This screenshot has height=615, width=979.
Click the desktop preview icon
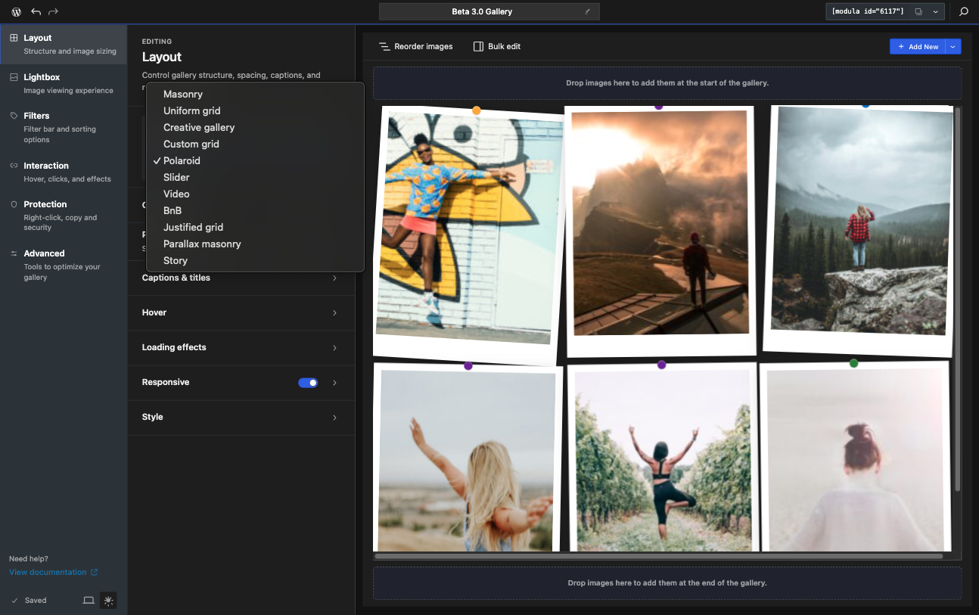(89, 601)
